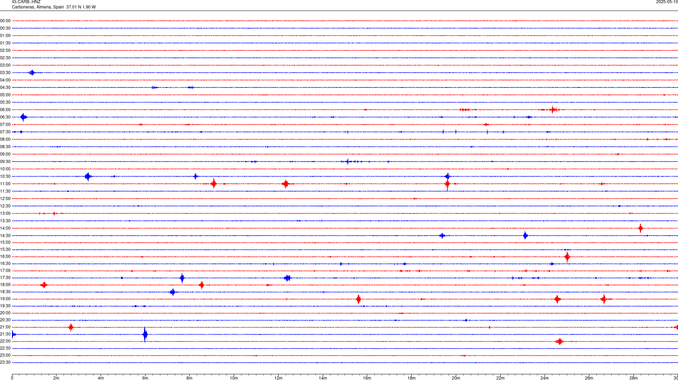Click the event near 1m on 18:00 trace
This screenshot has height=381, width=678.
pyautogui.click(x=44, y=285)
